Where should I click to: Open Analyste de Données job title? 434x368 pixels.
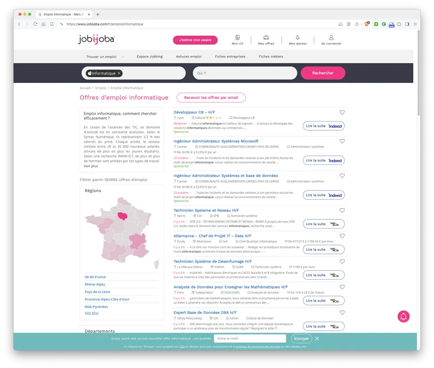(x=231, y=287)
